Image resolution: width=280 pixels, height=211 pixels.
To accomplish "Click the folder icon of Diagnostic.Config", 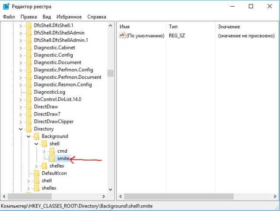I will (29, 55).
